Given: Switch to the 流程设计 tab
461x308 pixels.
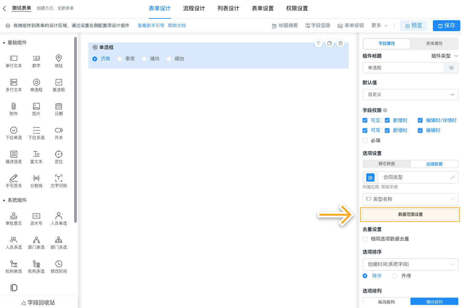Looking at the screenshot, I should pyautogui.click(x=194, y=8).
